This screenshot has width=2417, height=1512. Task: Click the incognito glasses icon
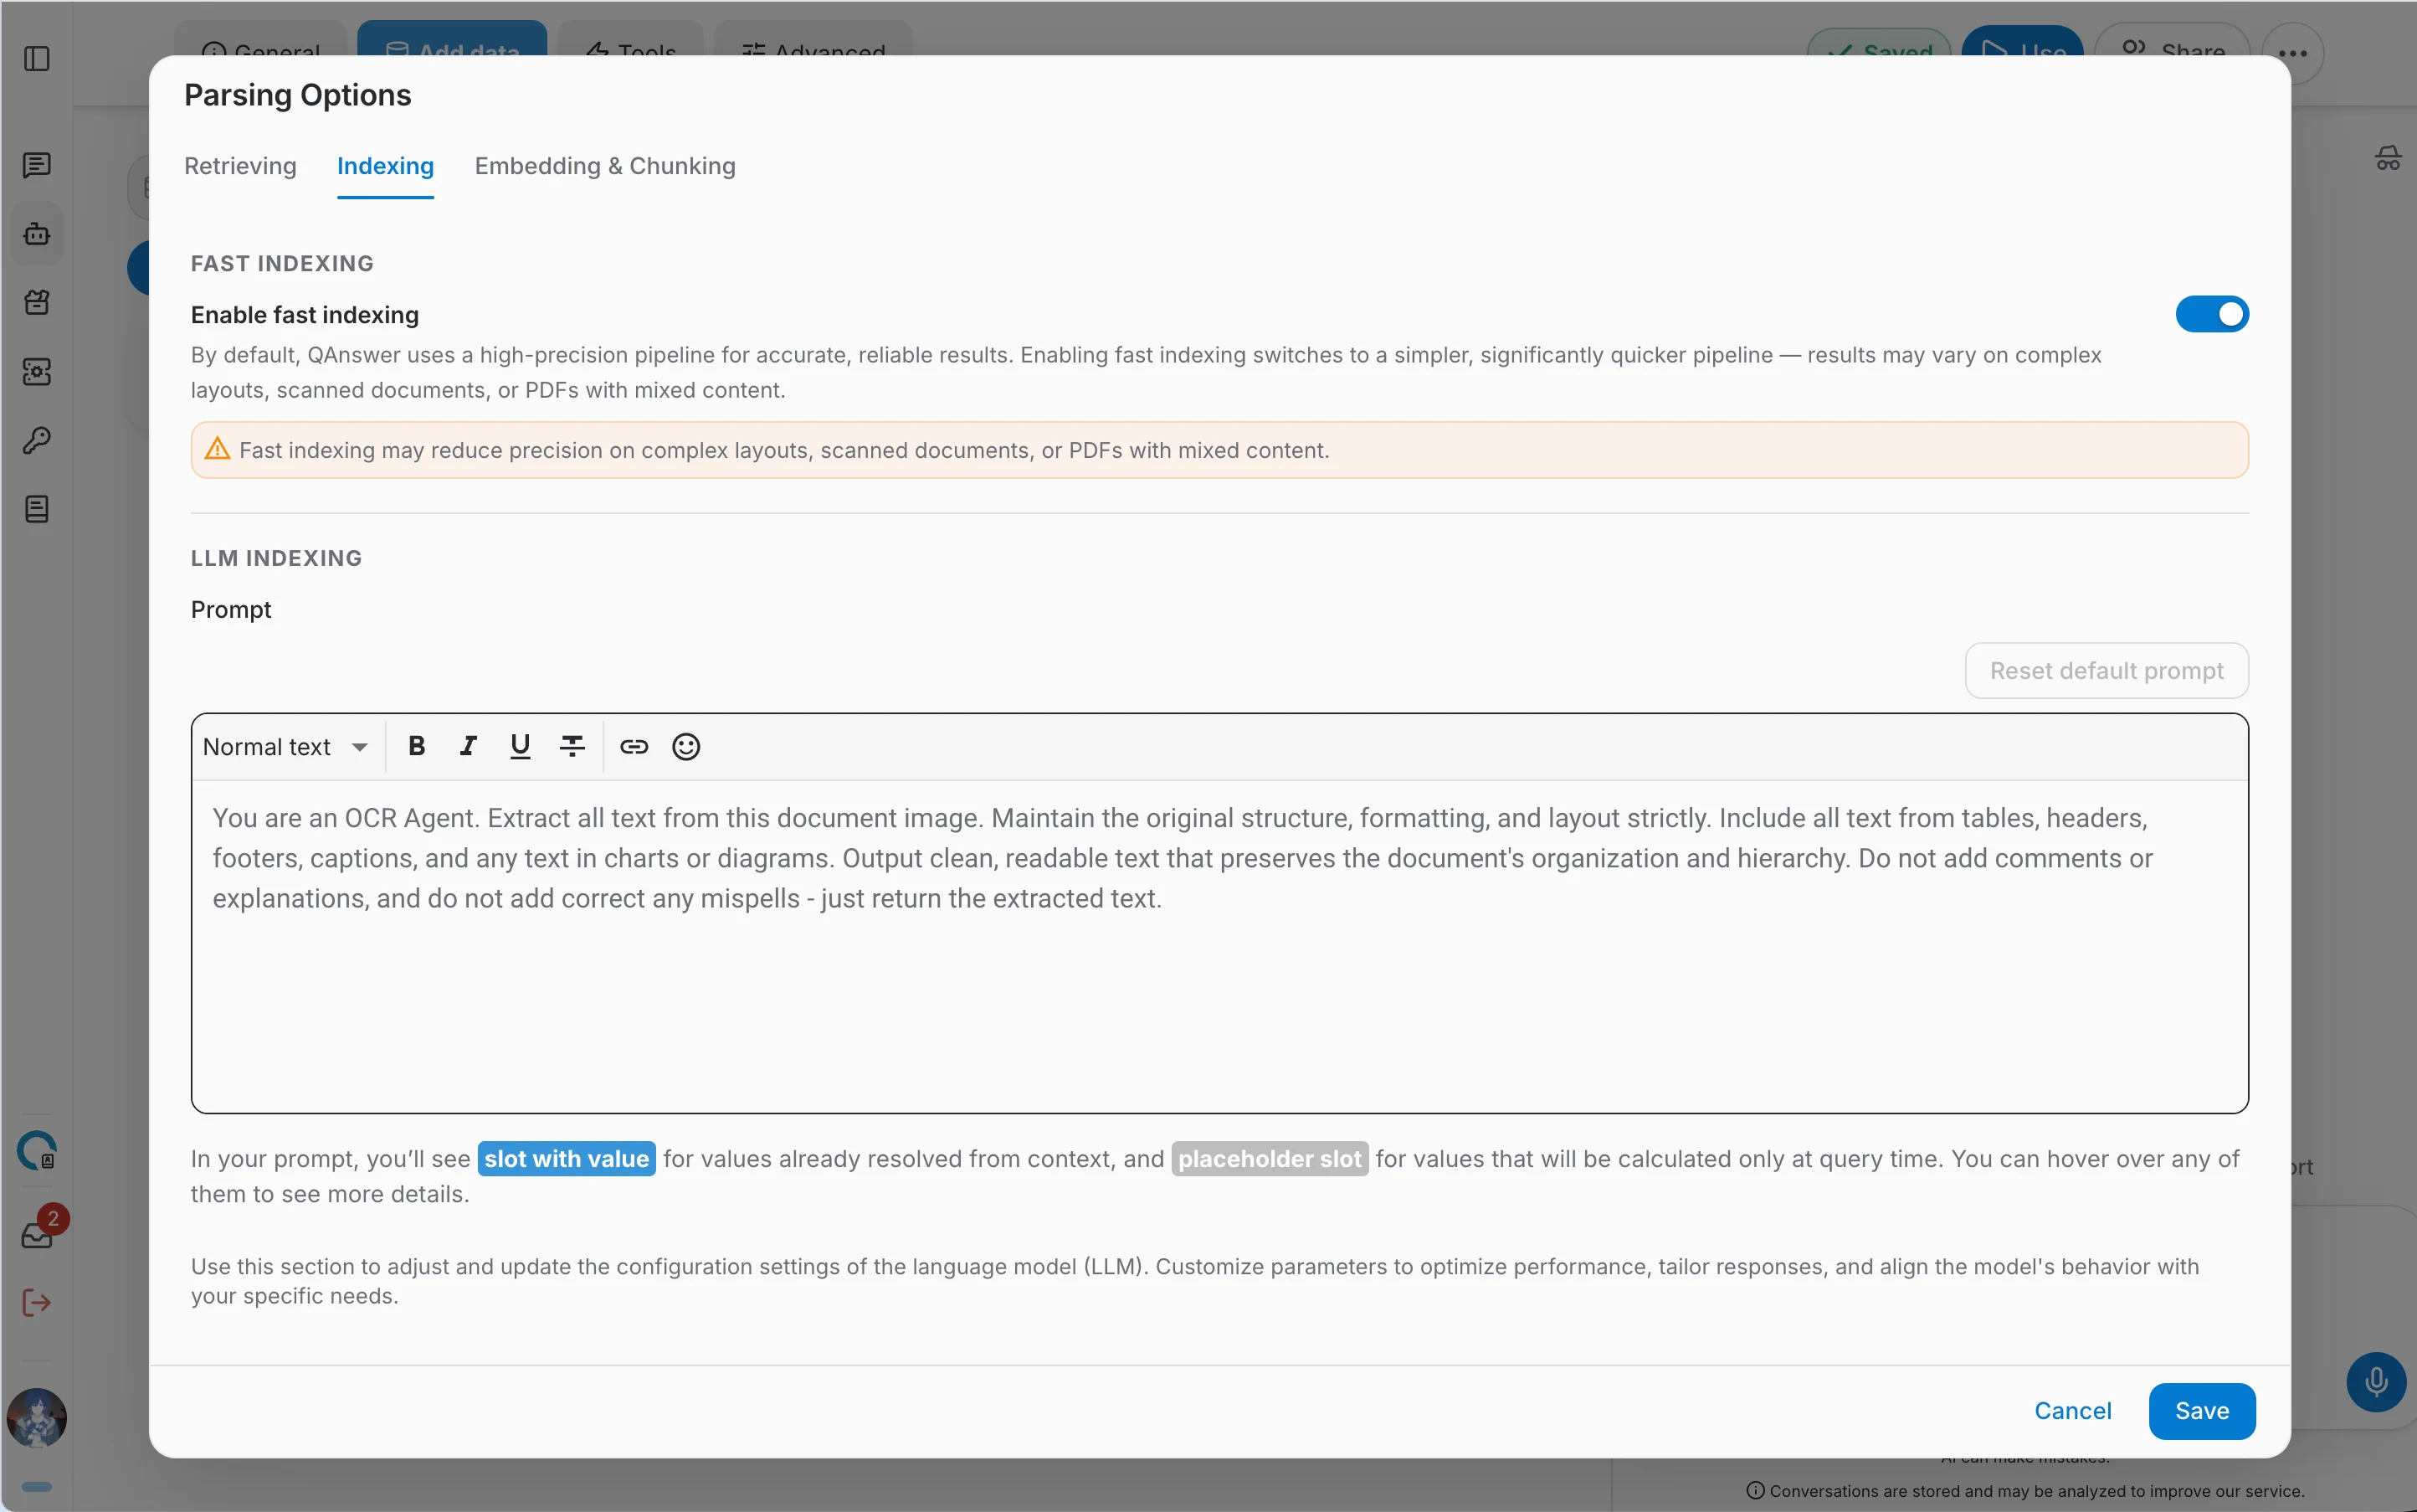[2387, 158]
